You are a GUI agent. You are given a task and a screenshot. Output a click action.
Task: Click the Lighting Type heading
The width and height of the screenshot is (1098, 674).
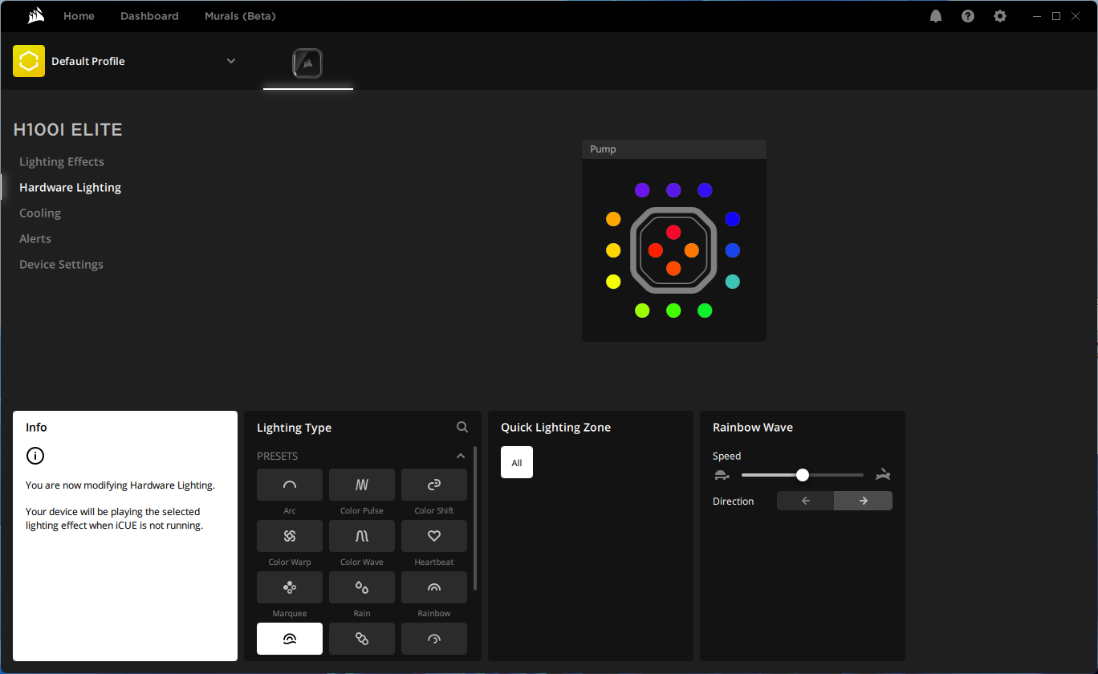pos(294,428)
